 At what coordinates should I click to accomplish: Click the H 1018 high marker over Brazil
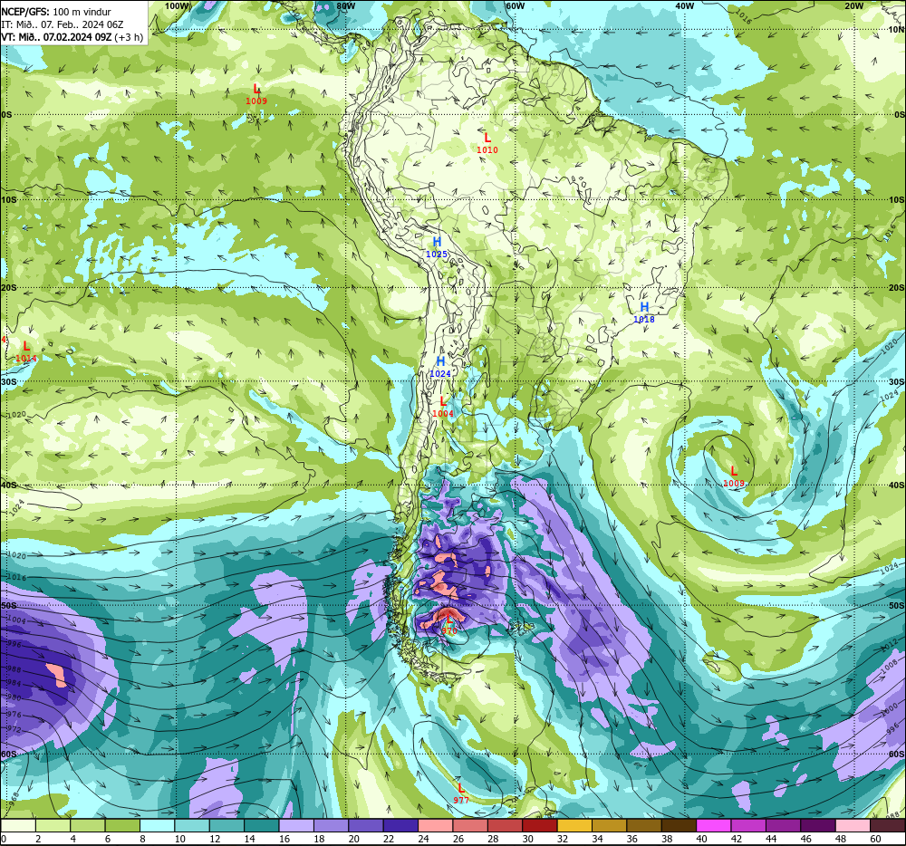(644, 312)
